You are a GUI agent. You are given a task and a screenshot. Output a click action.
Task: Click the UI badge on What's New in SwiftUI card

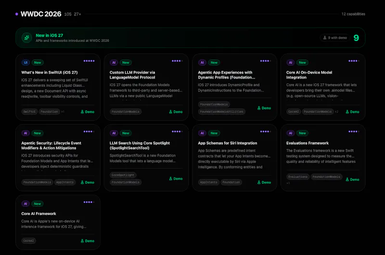[26, 63]
